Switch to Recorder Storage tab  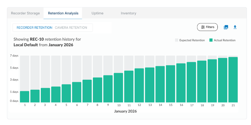point(25,13)
